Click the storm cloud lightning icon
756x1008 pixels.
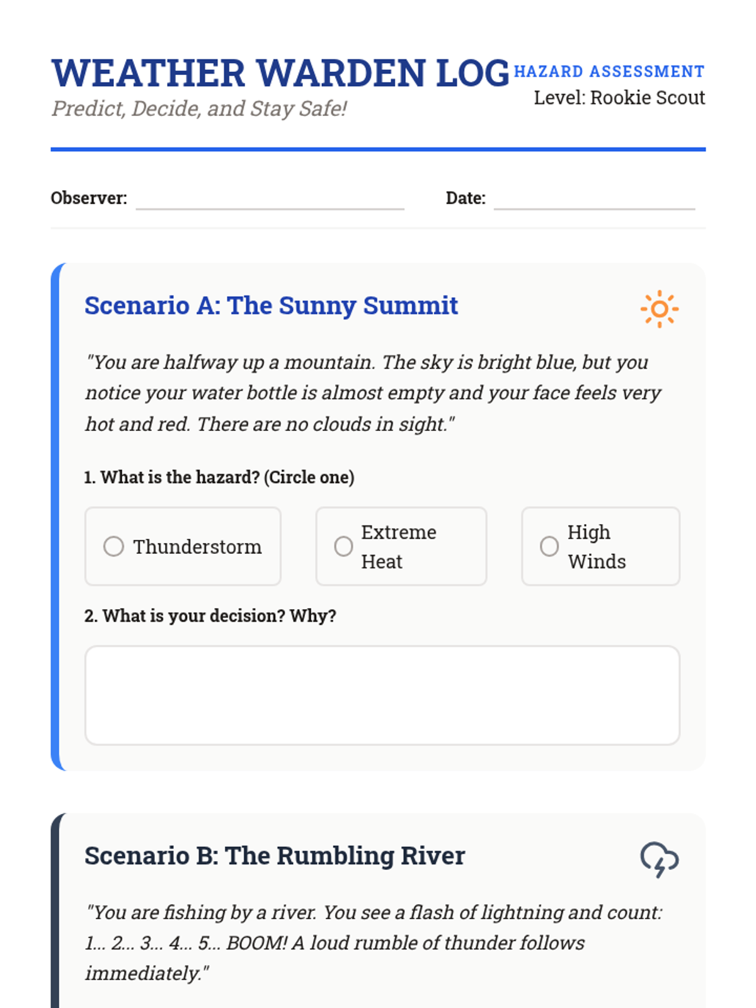point(659,859)
